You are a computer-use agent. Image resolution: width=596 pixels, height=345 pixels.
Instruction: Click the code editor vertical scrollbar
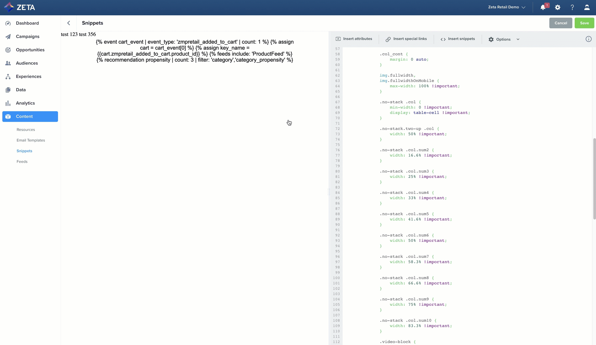click(x=594, y=178)
